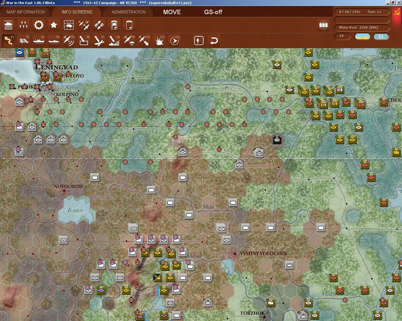
Task: Click the Leningrad city label on map
Action: pos(57,67)
